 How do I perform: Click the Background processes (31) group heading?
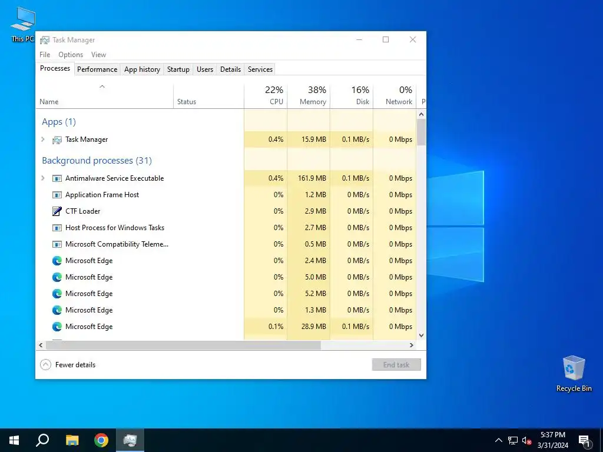tap(97, 160)
